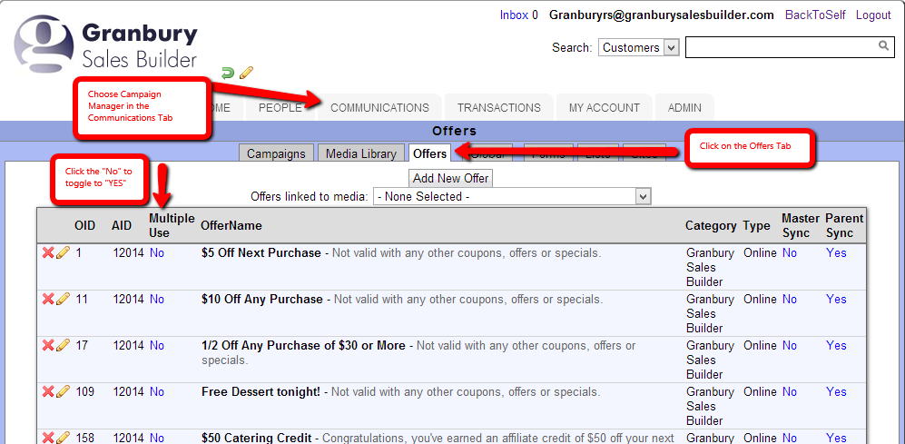Screen dimensions: 905x444
Task: Open the Inbox link
Action: 514,15
